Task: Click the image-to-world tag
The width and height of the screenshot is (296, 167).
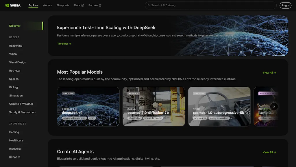Action: tap(153, 118)
